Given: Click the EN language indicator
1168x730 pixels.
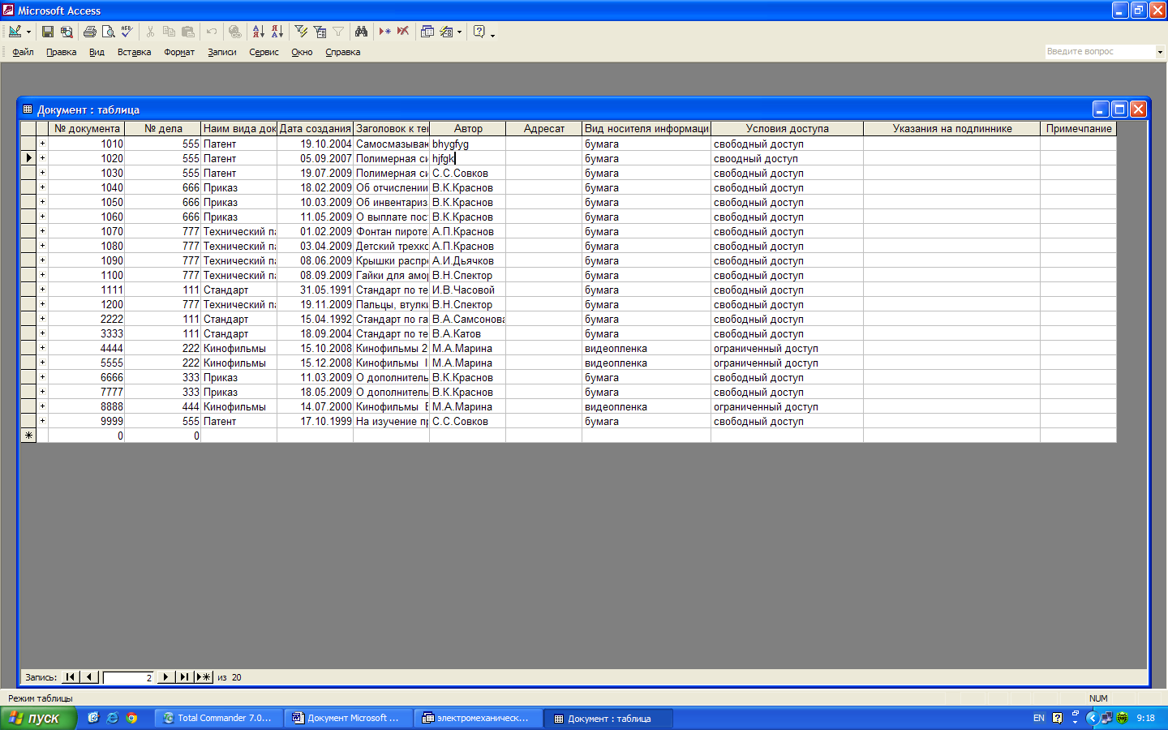Looking at the screenshot, I should click(1039, 718).
